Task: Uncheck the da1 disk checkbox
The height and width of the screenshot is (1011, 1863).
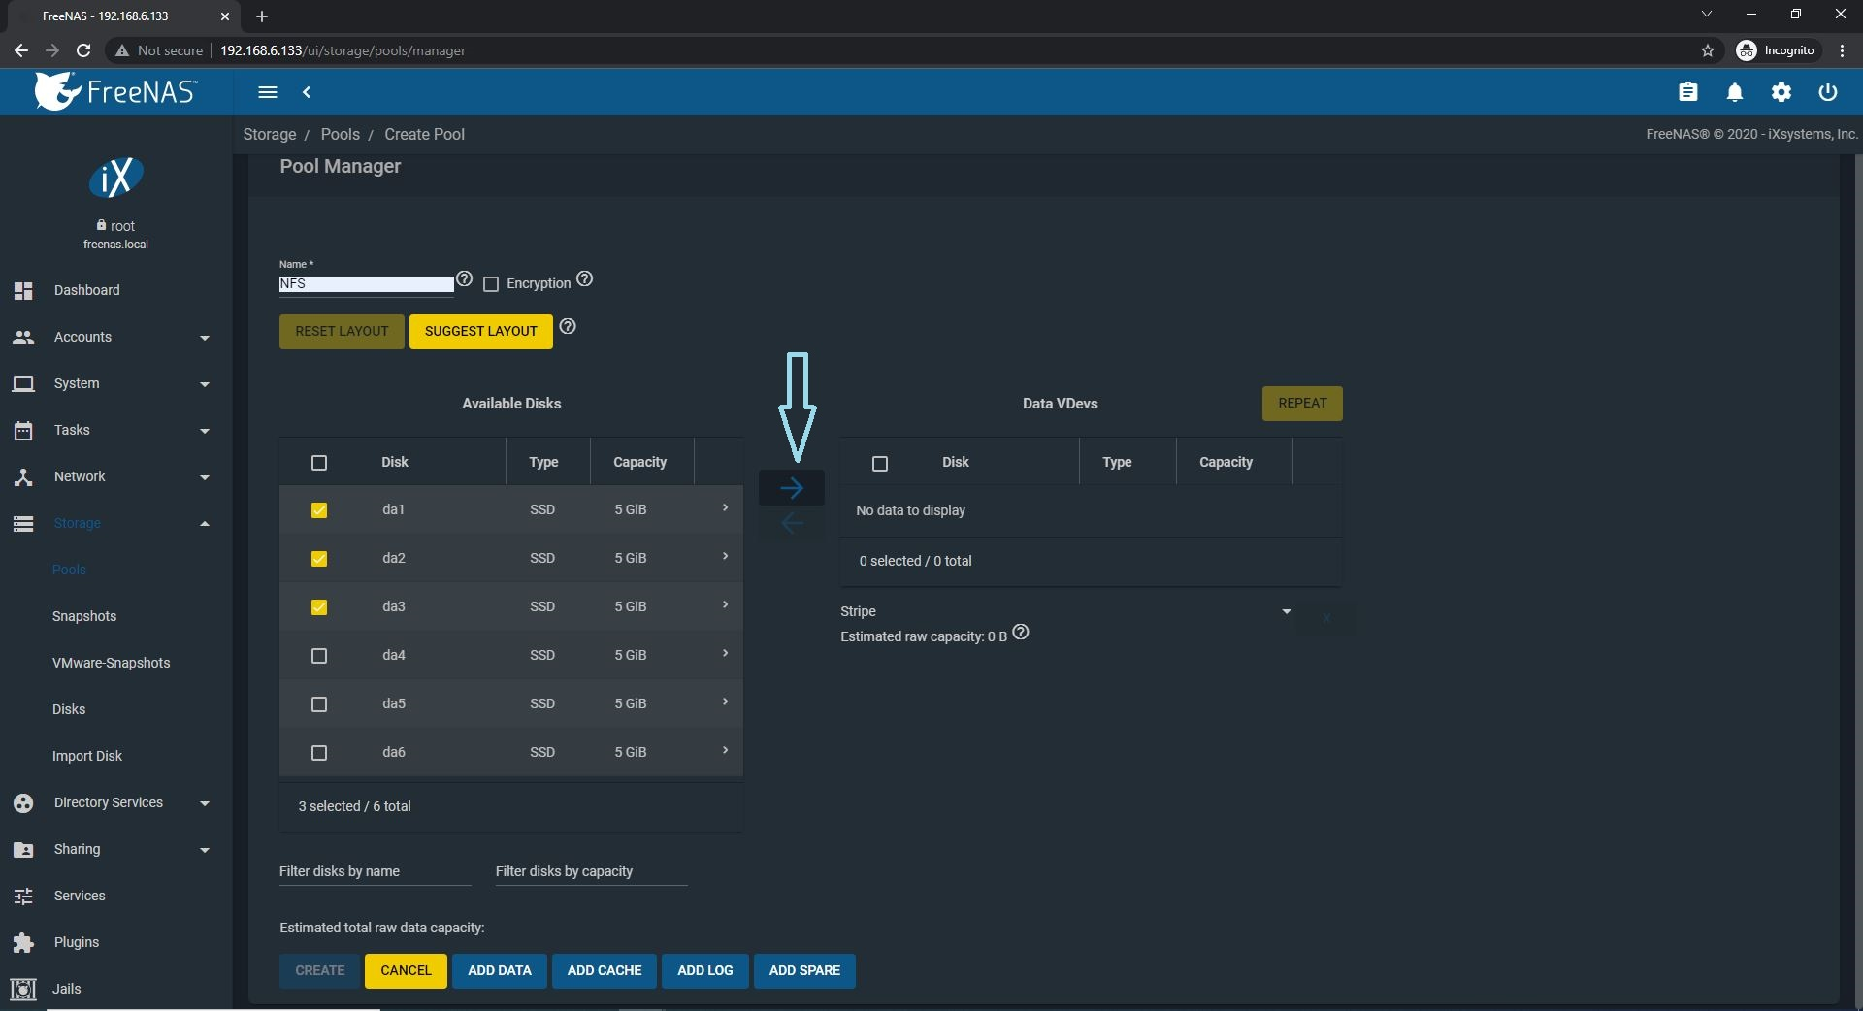Action: pyautogui.click(x=319, y=510)
